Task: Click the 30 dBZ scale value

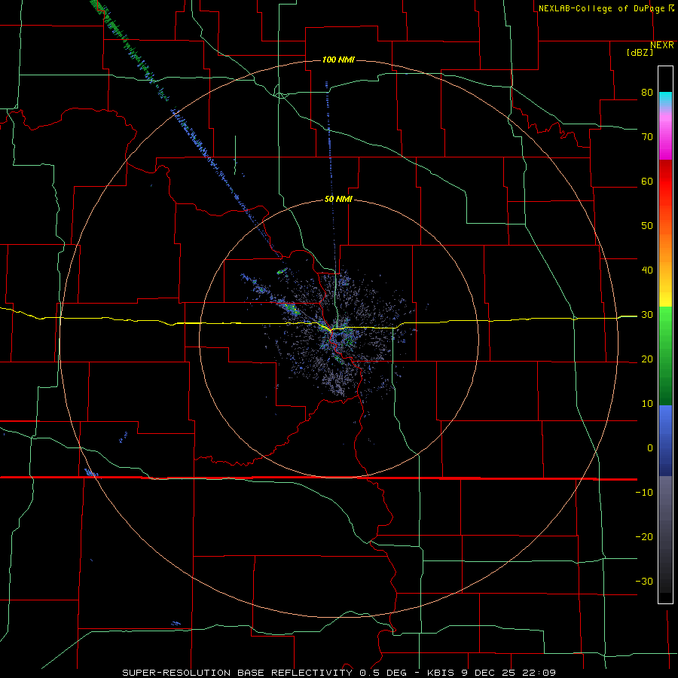Action: 647,315
